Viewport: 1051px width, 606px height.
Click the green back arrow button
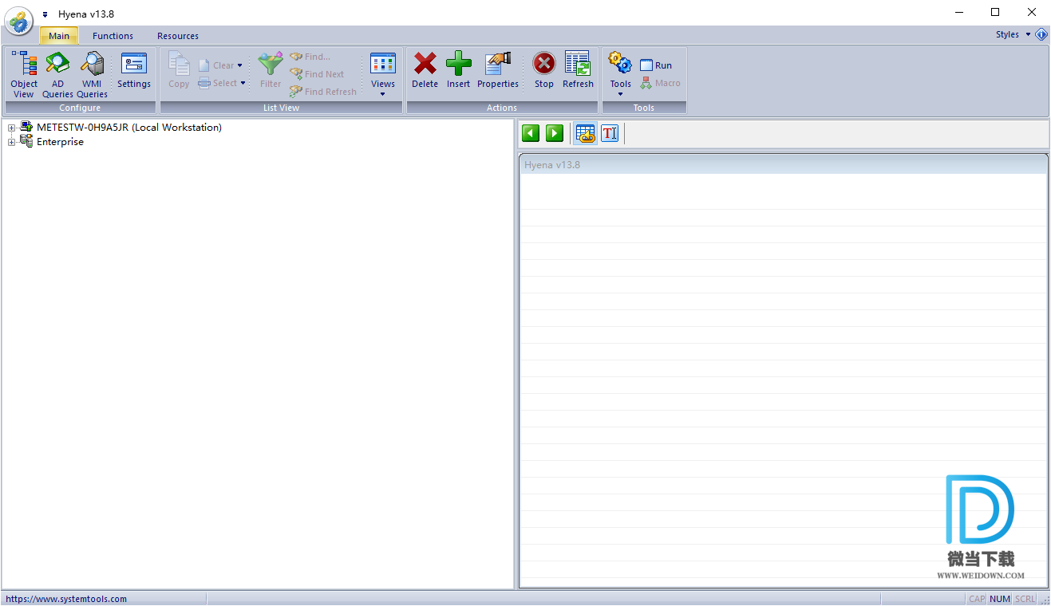pyautogui.click(x=531, y=133)
